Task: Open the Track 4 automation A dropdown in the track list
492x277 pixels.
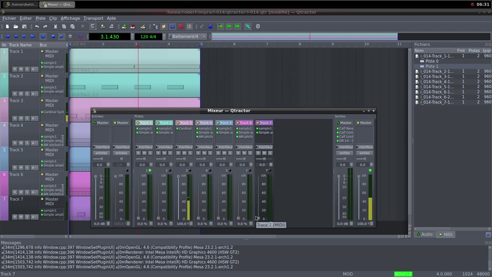Action: [x=34, y=143]
